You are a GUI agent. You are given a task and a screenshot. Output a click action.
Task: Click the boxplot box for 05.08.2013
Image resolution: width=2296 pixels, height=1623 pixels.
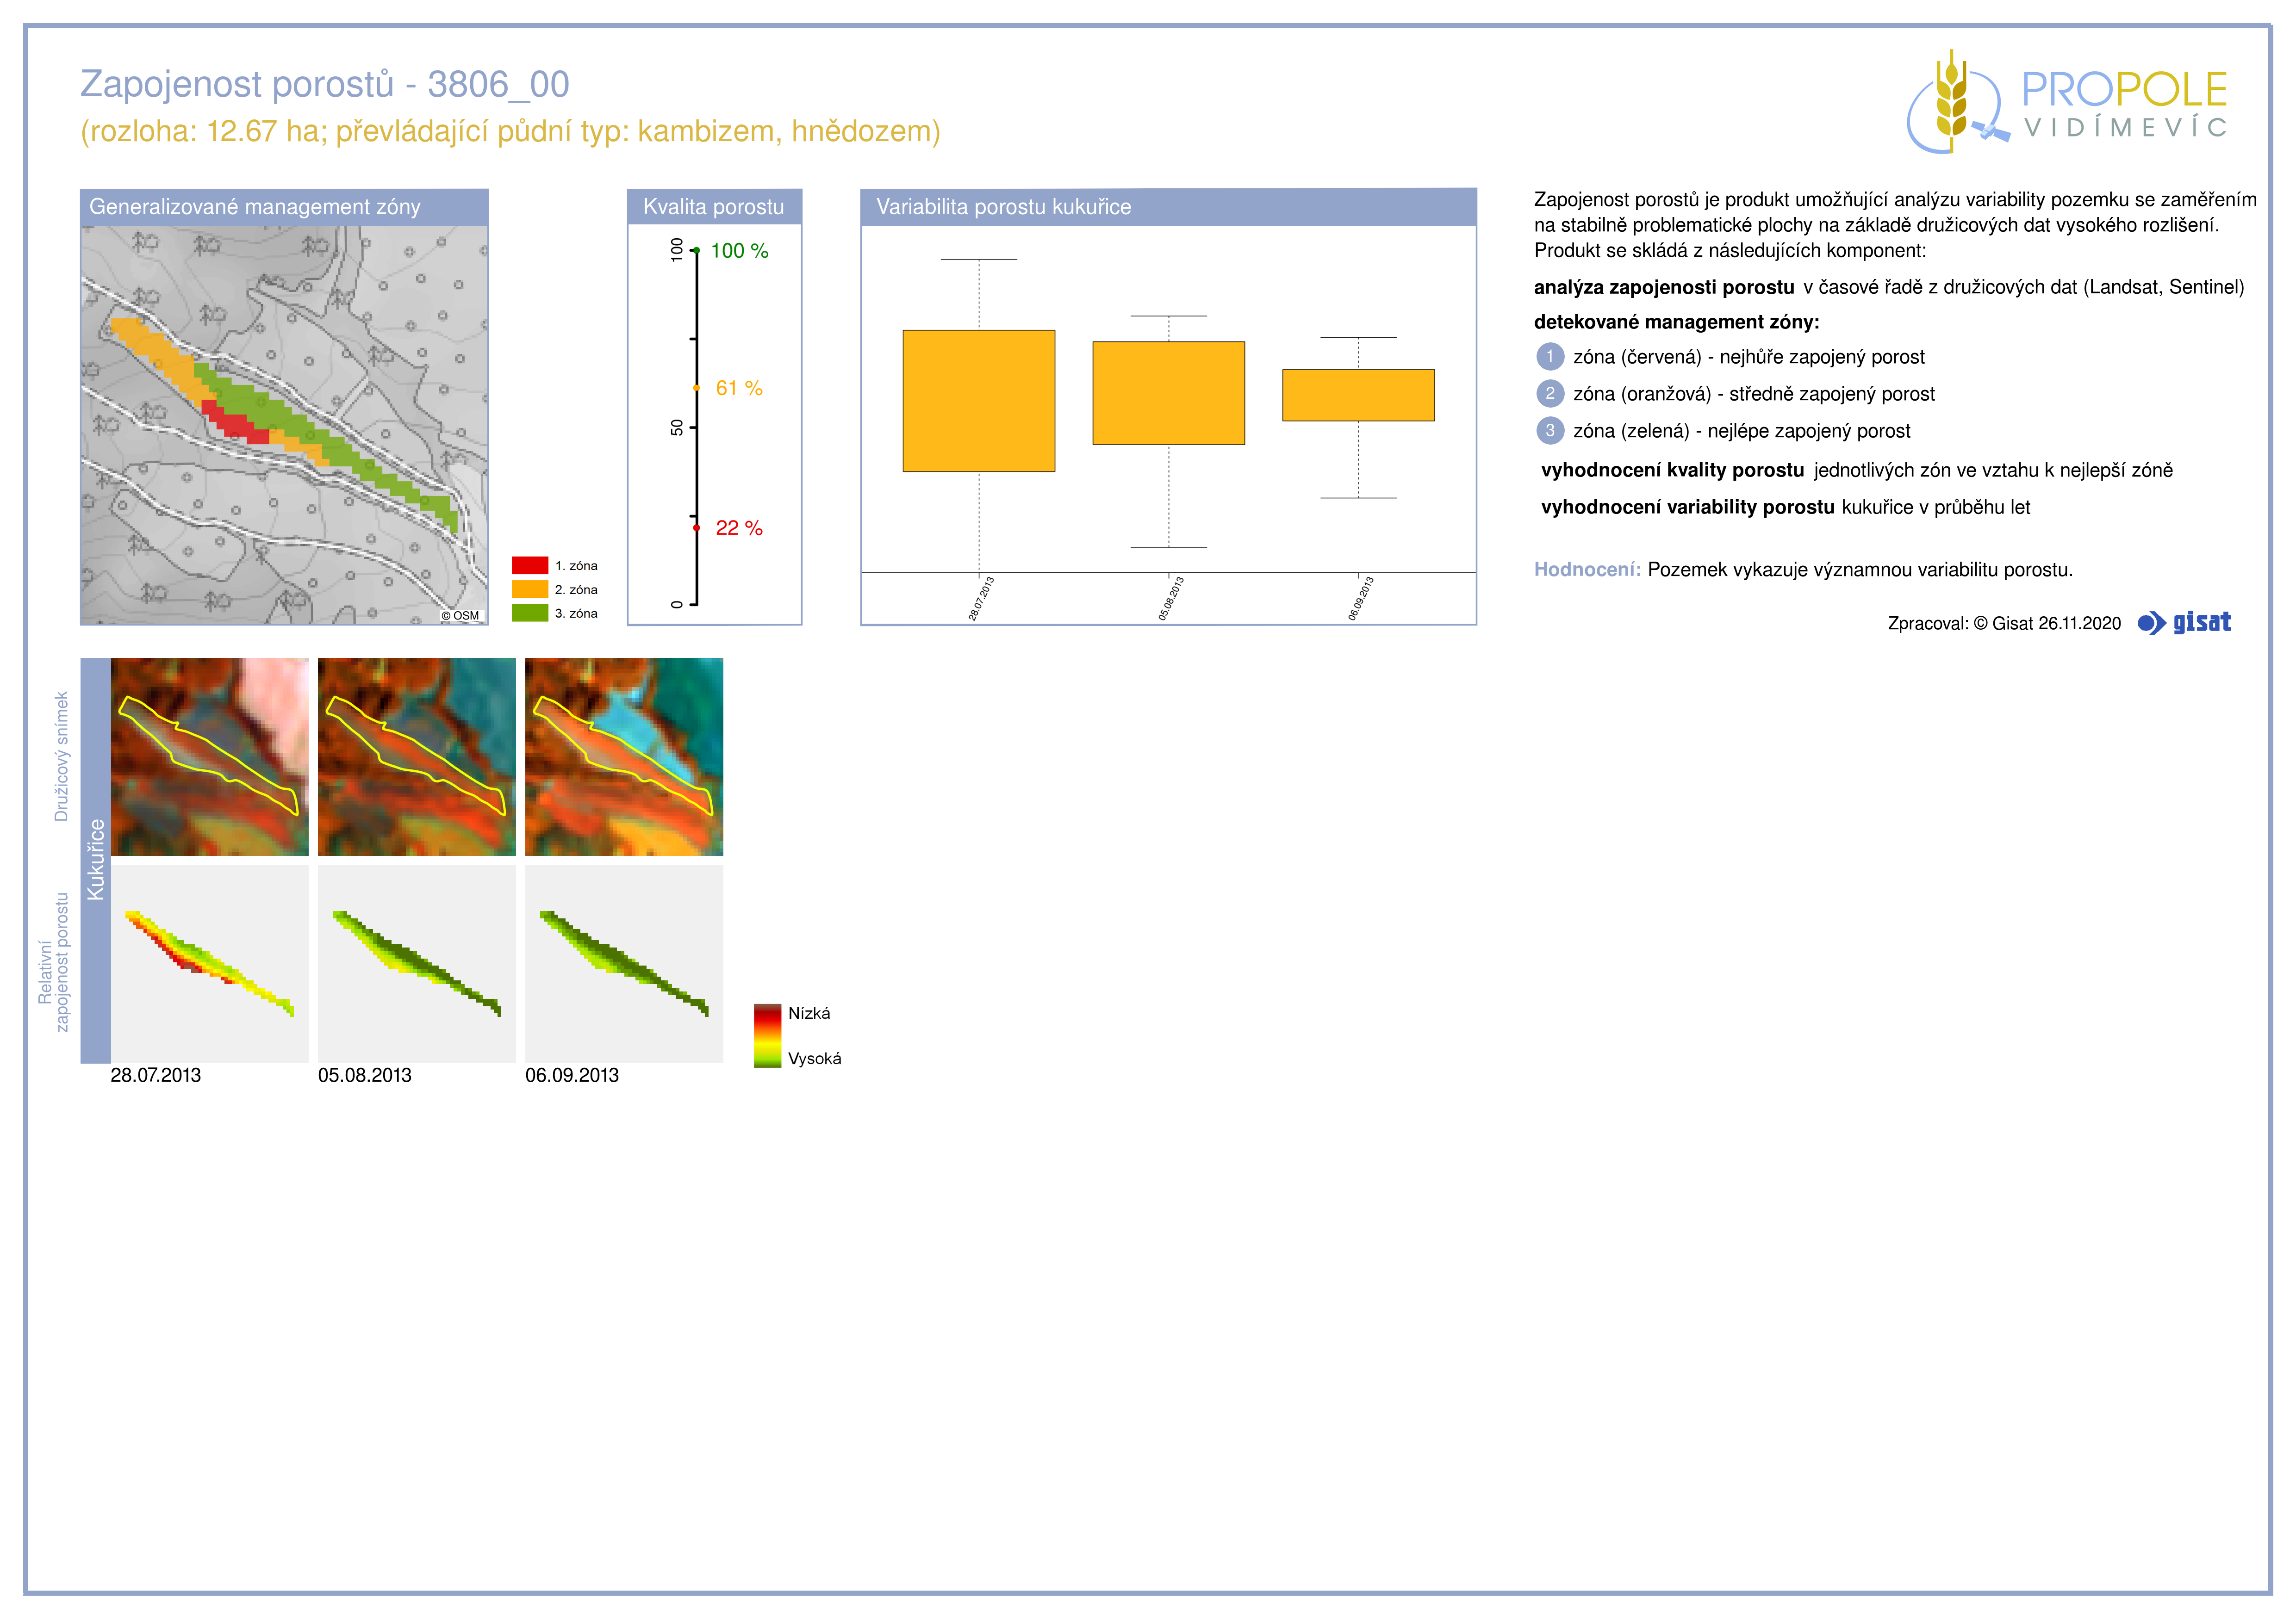tap(1169, 393)
